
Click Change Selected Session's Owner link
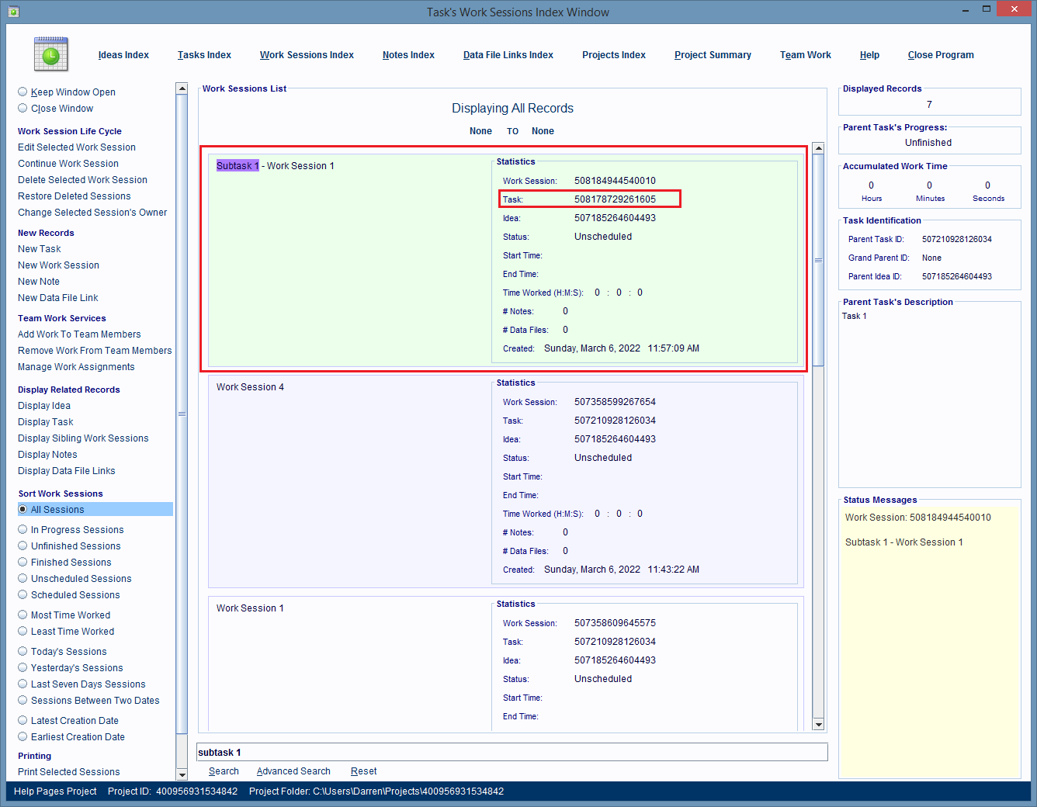92,213
